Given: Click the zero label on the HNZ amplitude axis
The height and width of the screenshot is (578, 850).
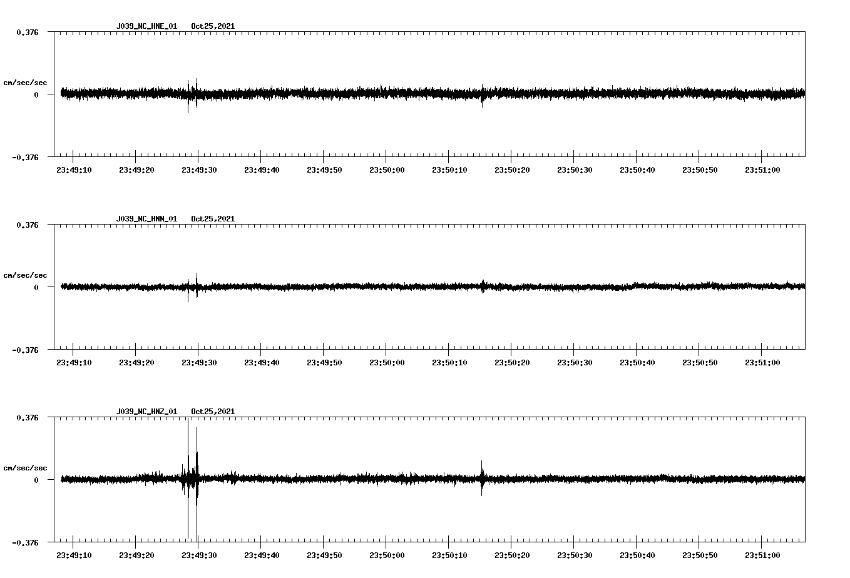Looking at the screenshot, I should coord(36,480).
